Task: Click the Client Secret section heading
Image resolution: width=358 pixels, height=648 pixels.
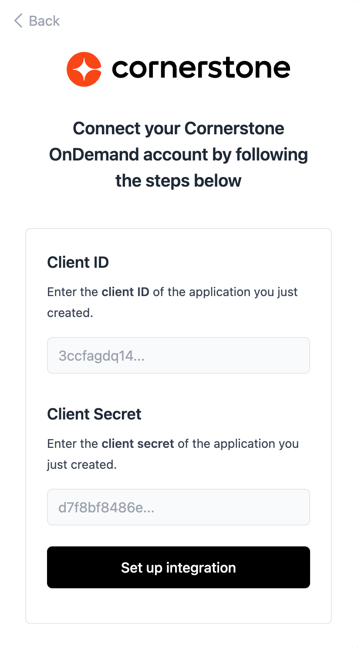Action: (94, 414)
